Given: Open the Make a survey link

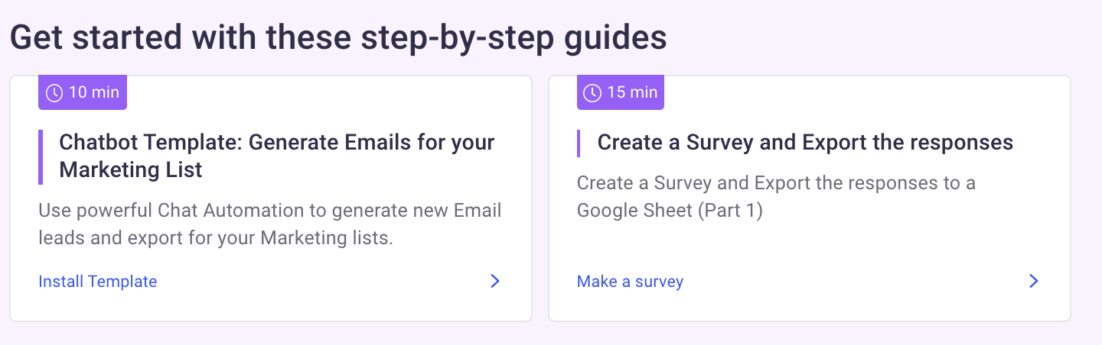Looking at the screenshot, I should [630, 281].
